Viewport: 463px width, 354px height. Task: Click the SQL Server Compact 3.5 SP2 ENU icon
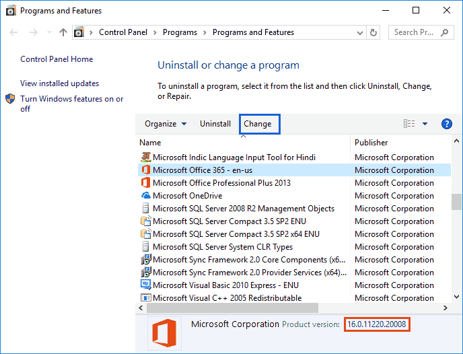coord(145,221)
